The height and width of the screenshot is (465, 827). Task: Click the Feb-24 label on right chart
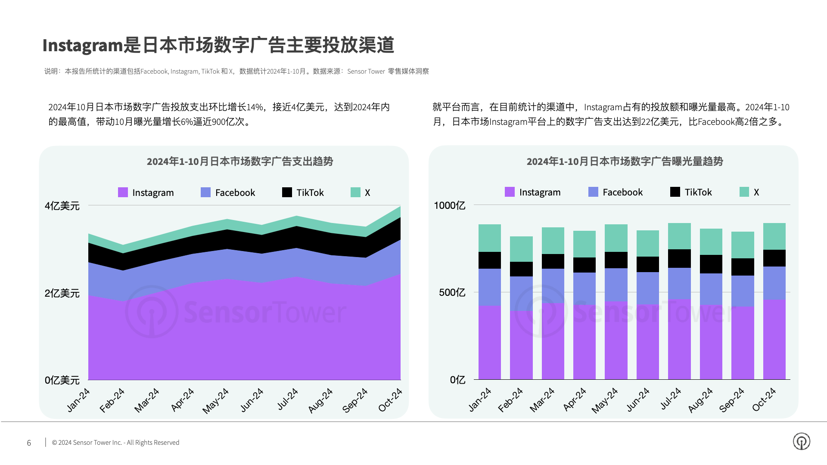[x=510, y=400]
